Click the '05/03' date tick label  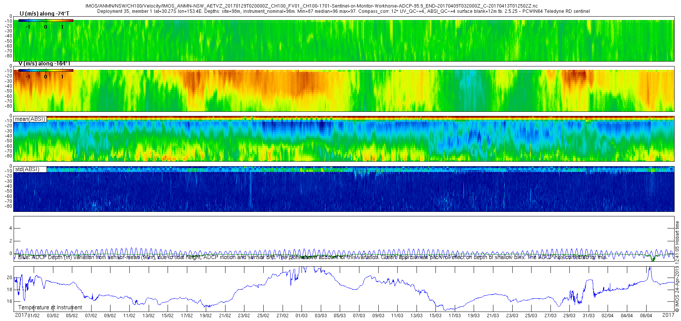pos(340,316)
